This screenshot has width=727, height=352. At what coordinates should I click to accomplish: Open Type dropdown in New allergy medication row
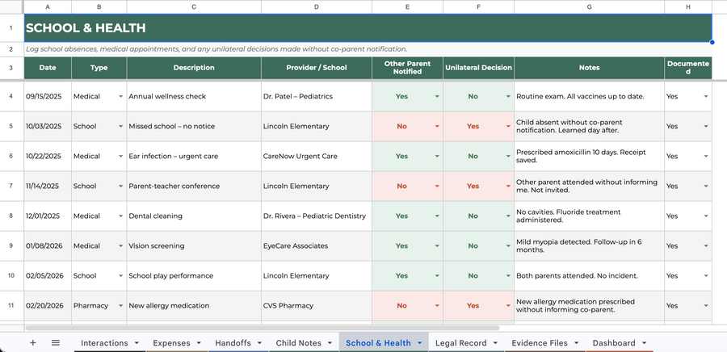tap(120, 306)
